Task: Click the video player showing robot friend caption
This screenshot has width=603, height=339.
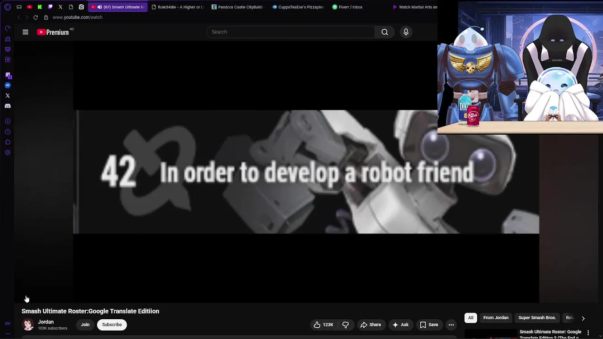Action: [306, 172]
